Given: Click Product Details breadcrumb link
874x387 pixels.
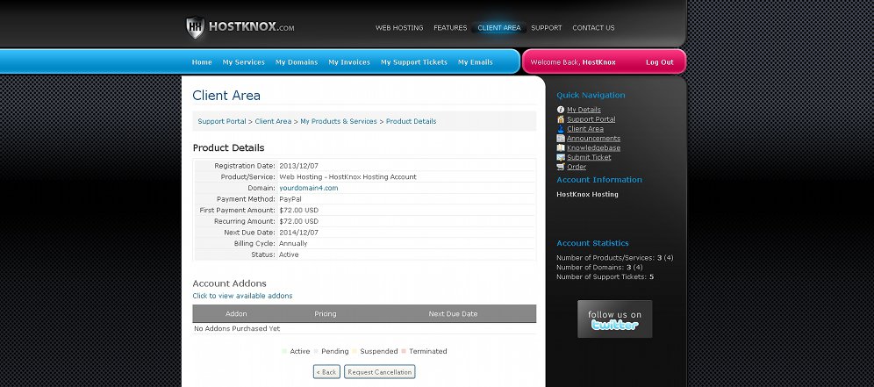Looking at the screenshot, I should 411,122.
